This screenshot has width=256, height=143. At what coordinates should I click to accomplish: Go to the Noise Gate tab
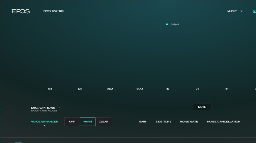click(189, 122)
